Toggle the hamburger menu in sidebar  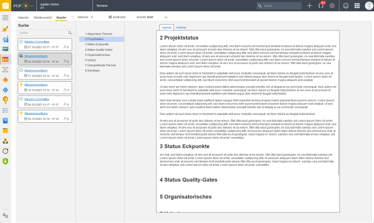tap(5, 17)
